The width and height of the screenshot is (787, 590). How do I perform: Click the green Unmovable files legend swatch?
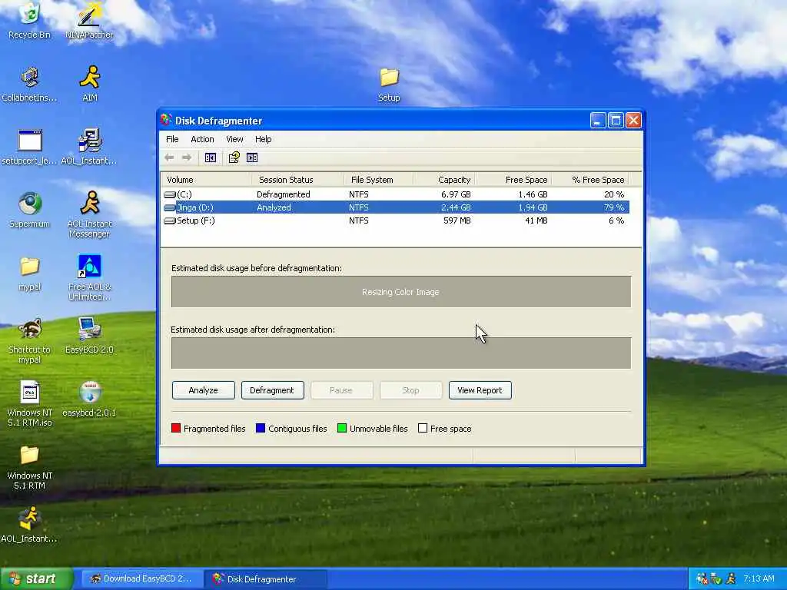click(x=342, y=428)
